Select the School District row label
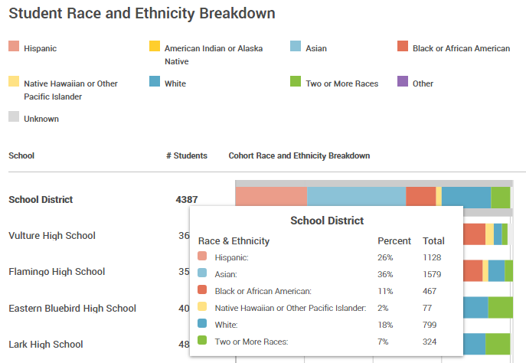526x363 pixels. point(41,200)
